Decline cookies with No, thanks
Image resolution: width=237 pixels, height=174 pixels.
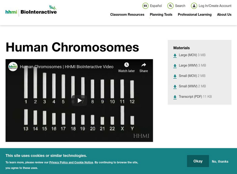[220, 162]
